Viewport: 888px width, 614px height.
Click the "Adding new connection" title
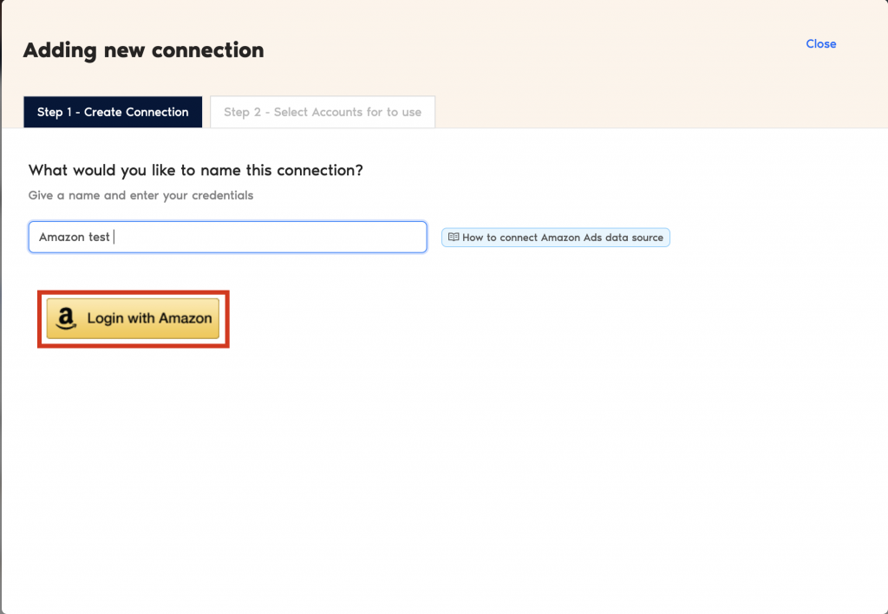pos(143,50)
